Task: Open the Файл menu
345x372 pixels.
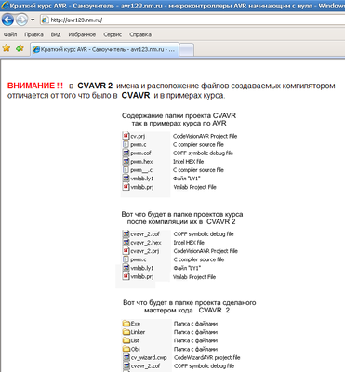Action: (10, 34)
